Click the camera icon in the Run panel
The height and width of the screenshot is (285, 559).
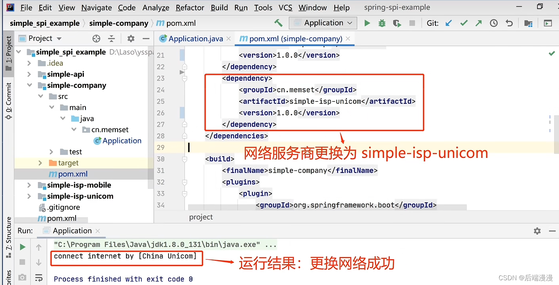pyautogui.click(x=23, y=277)
